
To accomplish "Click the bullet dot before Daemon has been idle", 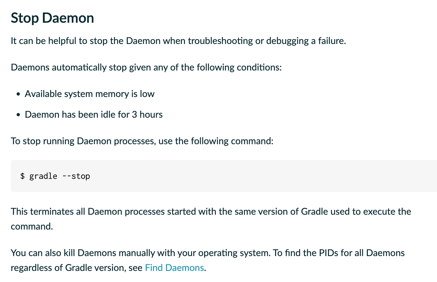I will [x=18, y=115].
